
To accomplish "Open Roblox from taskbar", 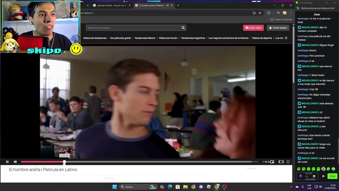I will point(209,187).
